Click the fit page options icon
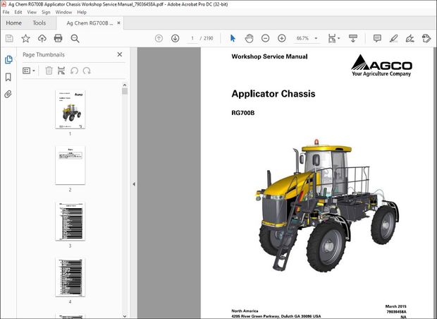The image size is (437, 319). coord(332,38)
